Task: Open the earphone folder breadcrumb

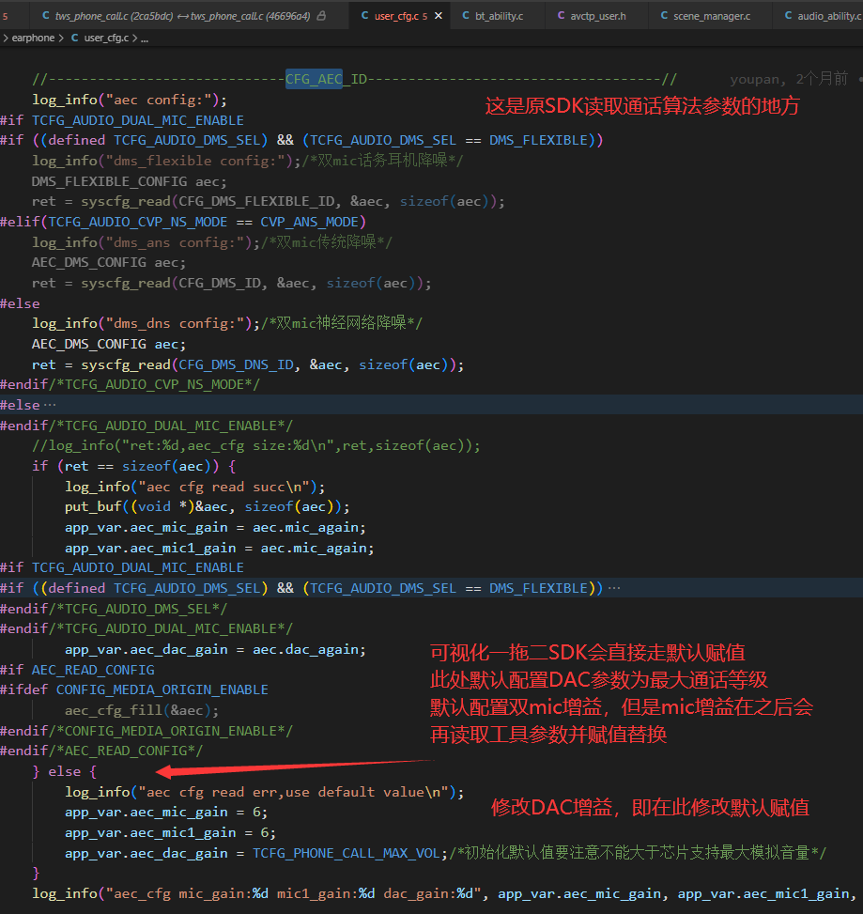Action: pyautogui.click(x=33, y=38)
